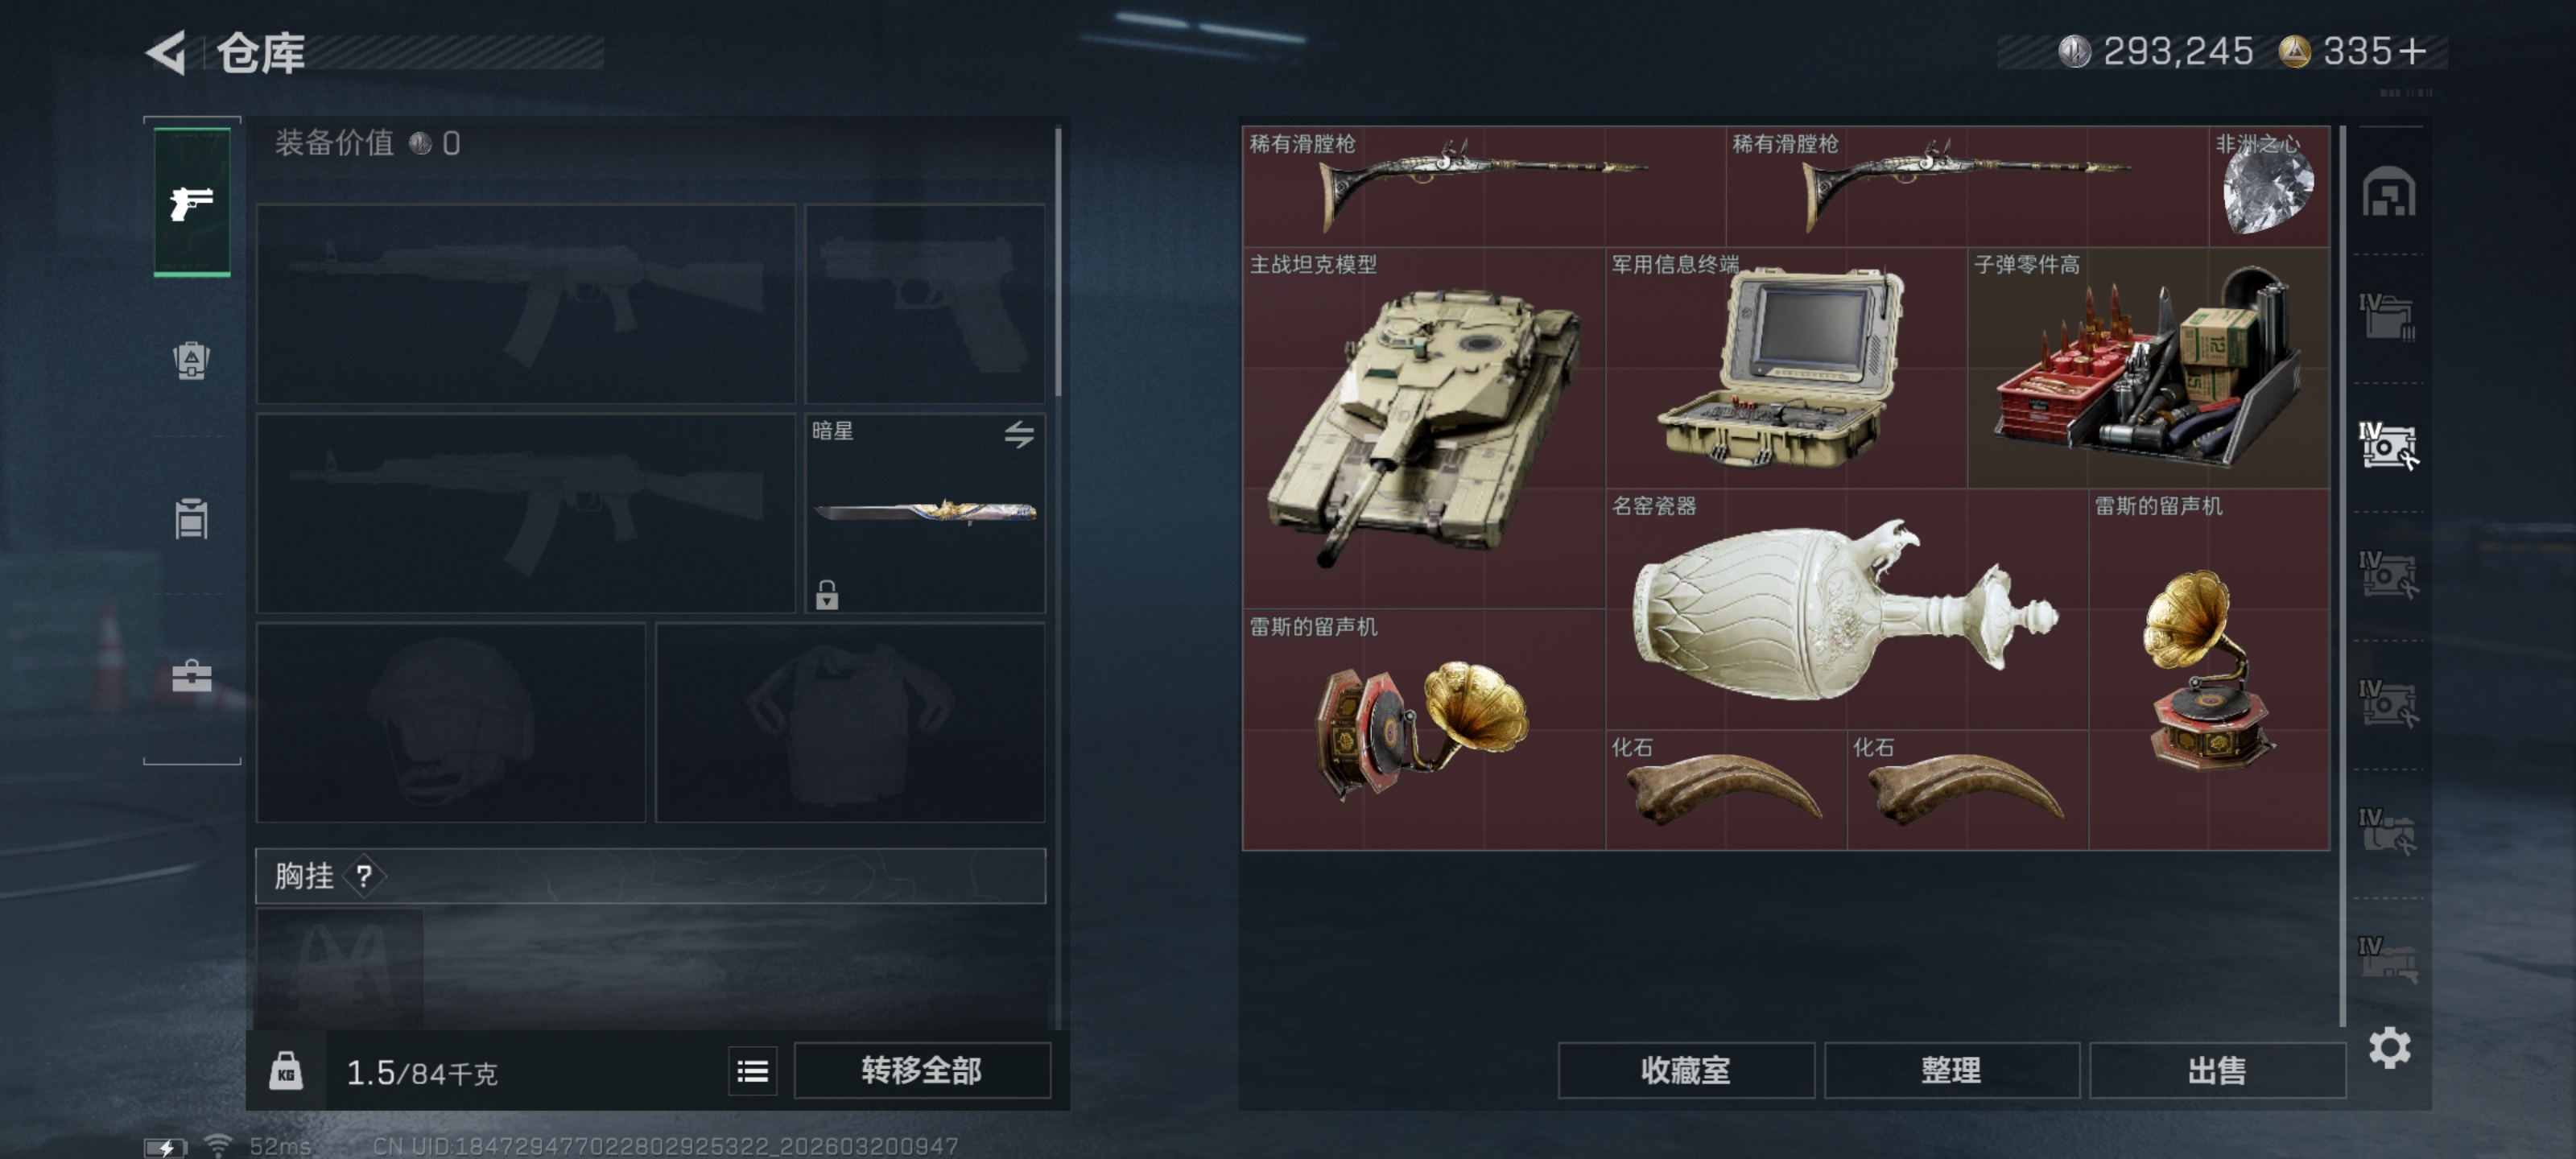The width and height of the screenshot is (2576, 1159).
Task: Click the warehouse grid vertical scrollbar
Action: (2342, 575)
